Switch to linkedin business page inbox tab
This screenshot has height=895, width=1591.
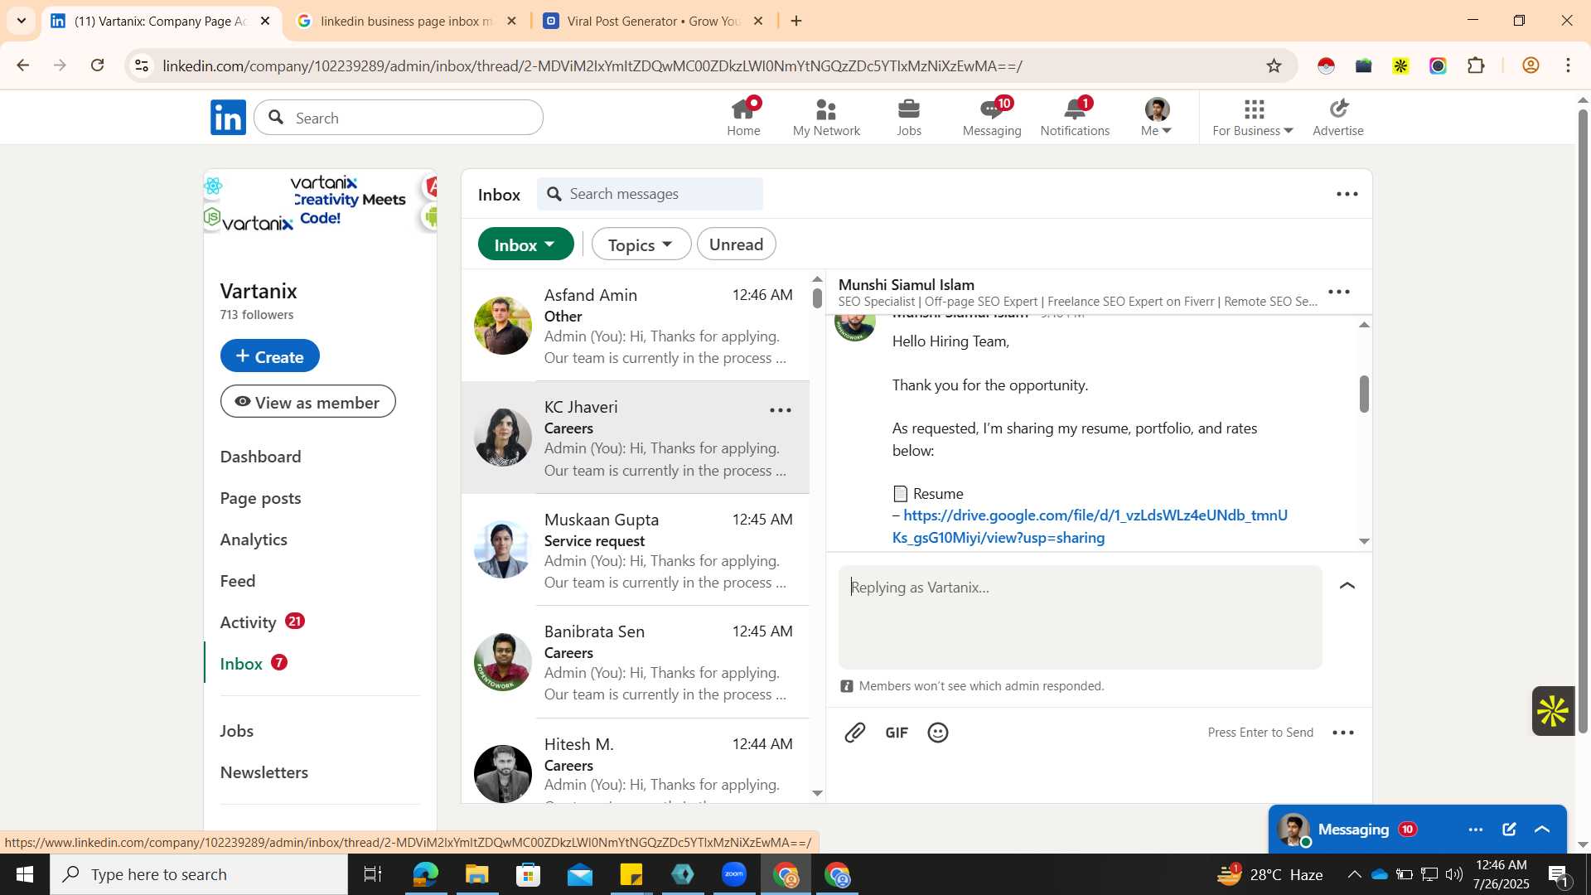point(405,21)
